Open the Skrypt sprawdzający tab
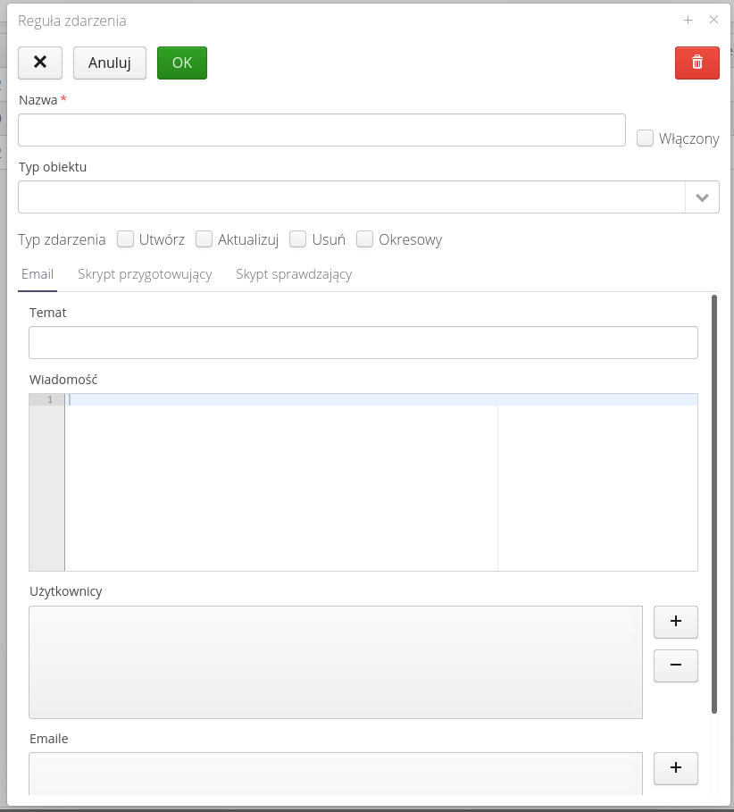The height and width of the screenshot is (812, 734). (294, 274)
